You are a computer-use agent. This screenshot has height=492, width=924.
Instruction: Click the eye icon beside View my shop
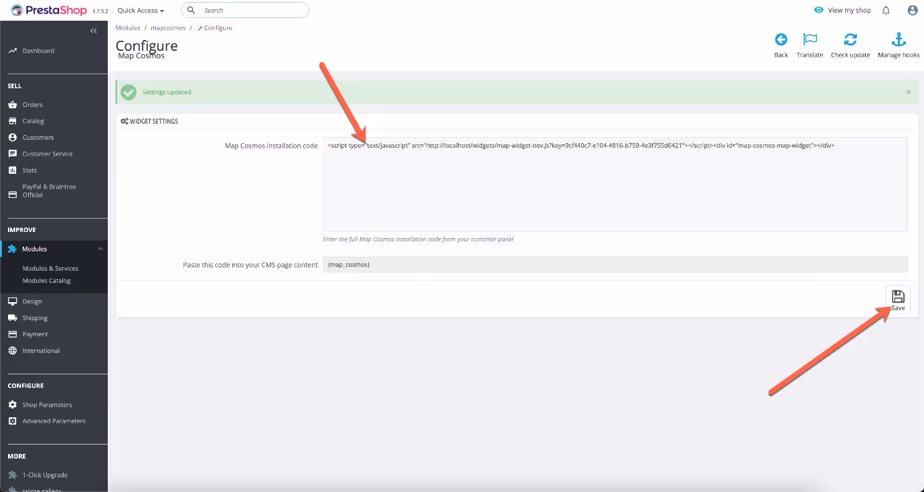818,10
